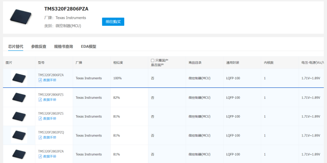327x163 pixels.
Task: Open the EDA模型 tab
Action: pos(89,47)
